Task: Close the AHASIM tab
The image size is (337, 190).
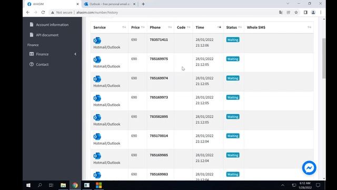Action: click(x=77, y=4)
